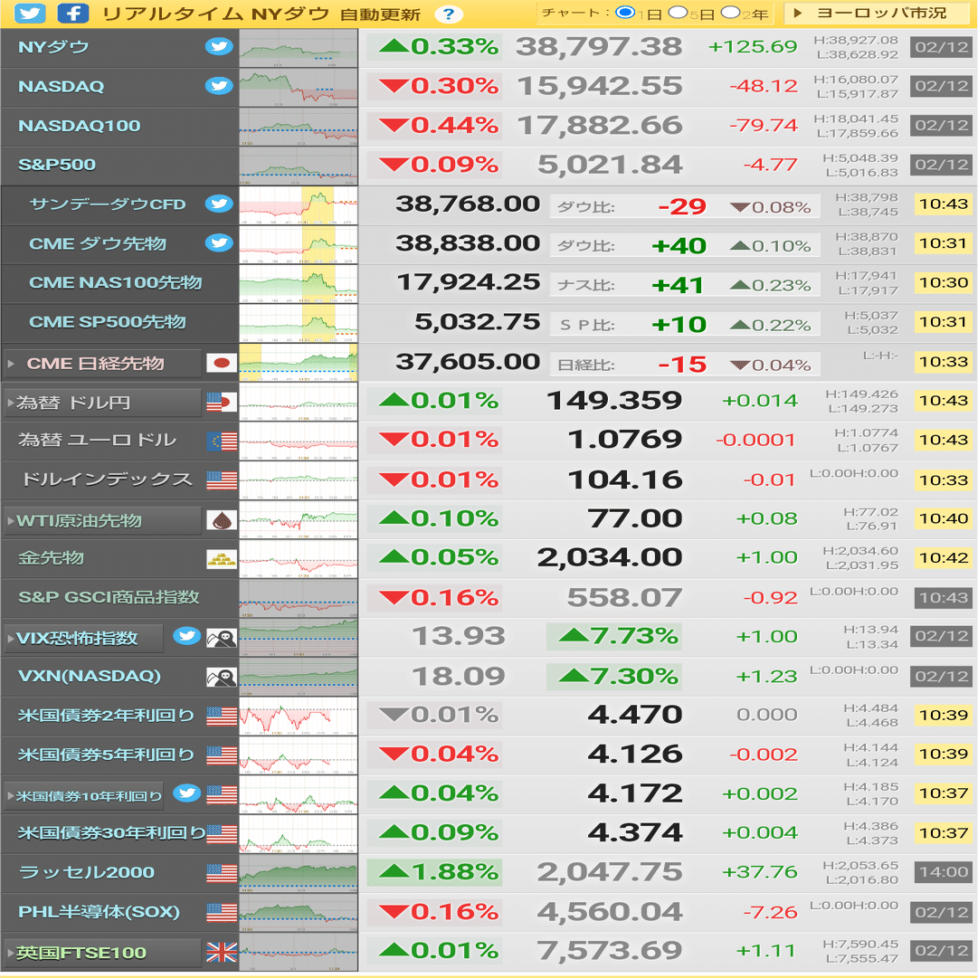Open the NYダウ mini chart

[299, 48]
